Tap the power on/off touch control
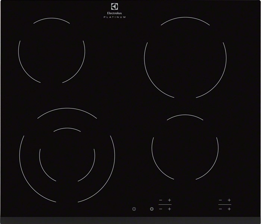 click(134, 209)
